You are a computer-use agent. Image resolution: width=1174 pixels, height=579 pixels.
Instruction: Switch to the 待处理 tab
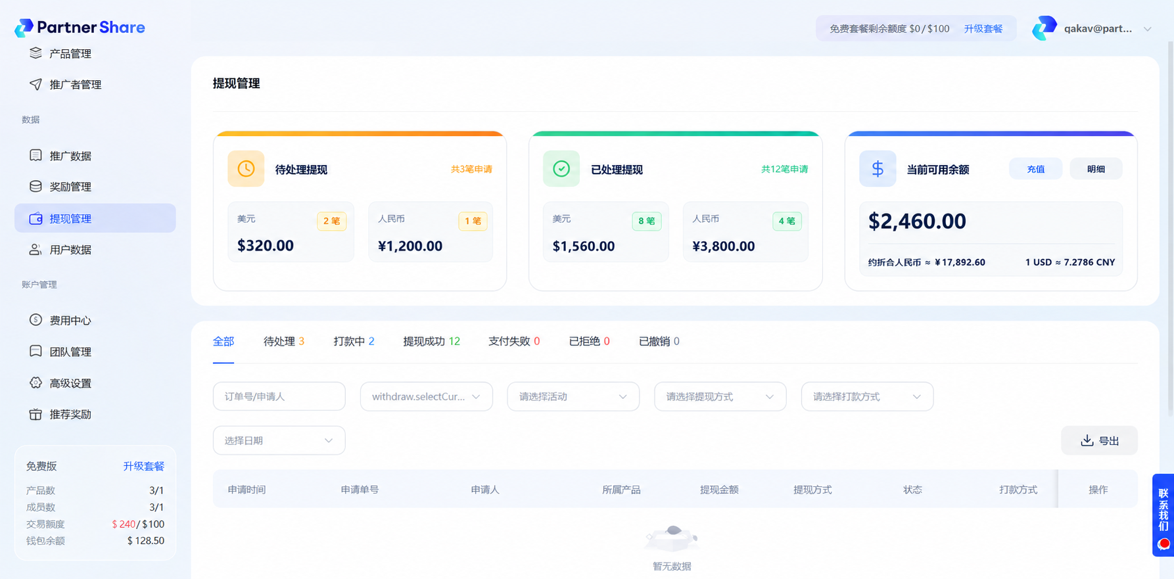click(283, 341)
